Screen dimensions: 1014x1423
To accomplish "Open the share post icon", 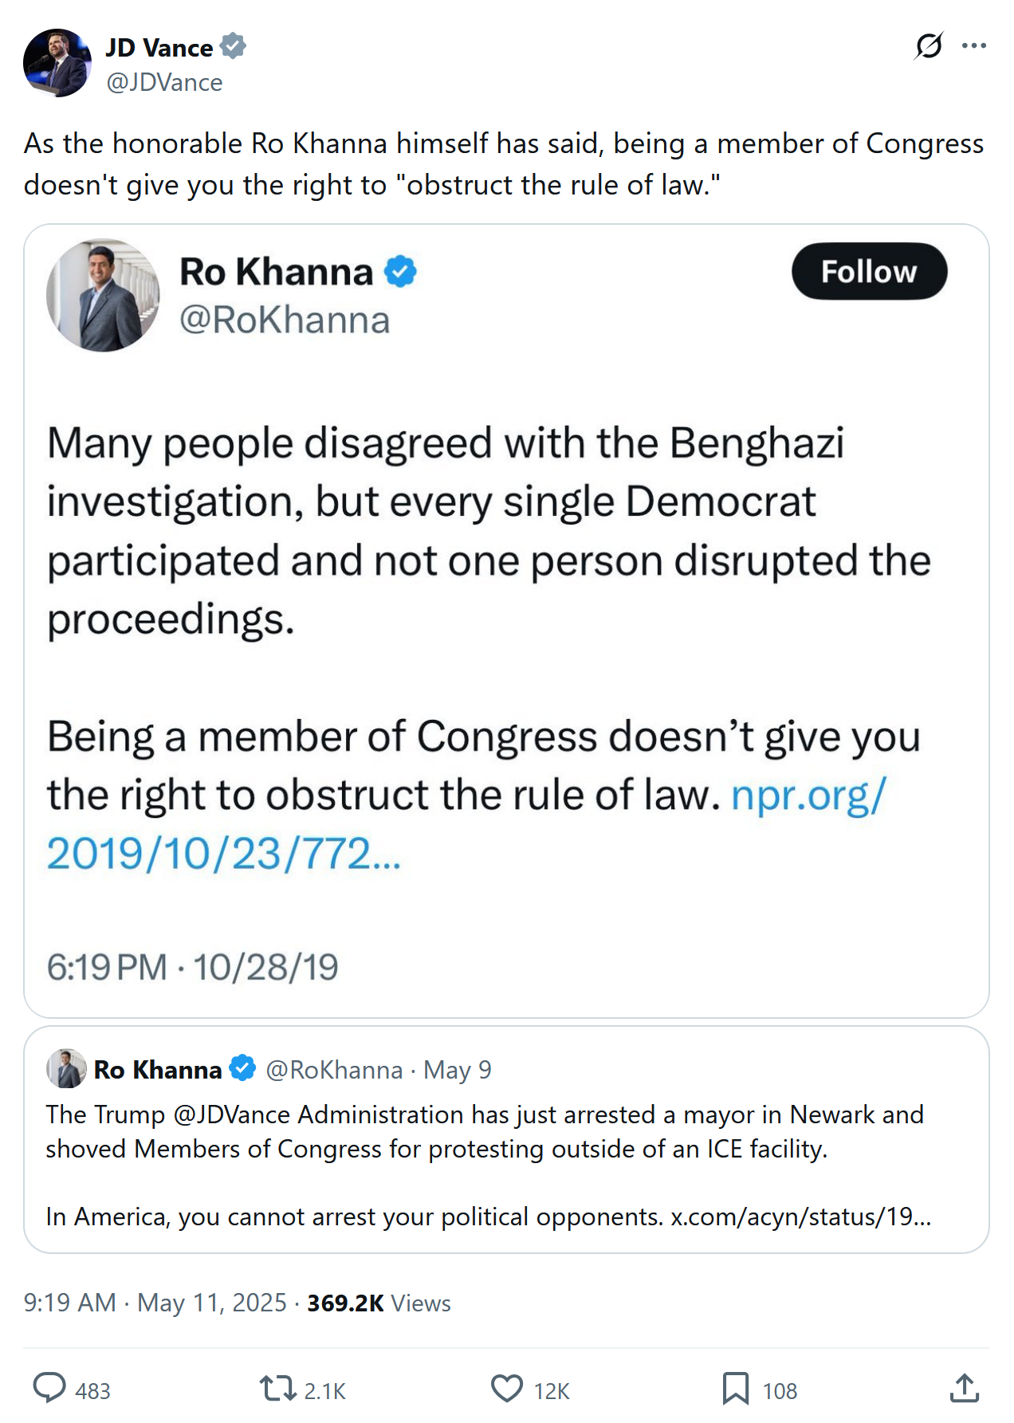I will pyautogui.click(x=964, y=1388).
